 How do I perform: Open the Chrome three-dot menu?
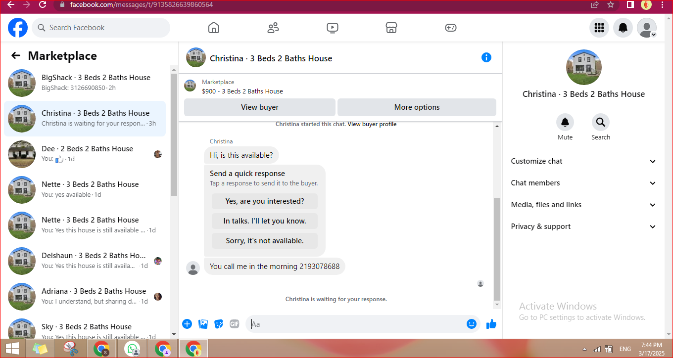pos(662,4)
